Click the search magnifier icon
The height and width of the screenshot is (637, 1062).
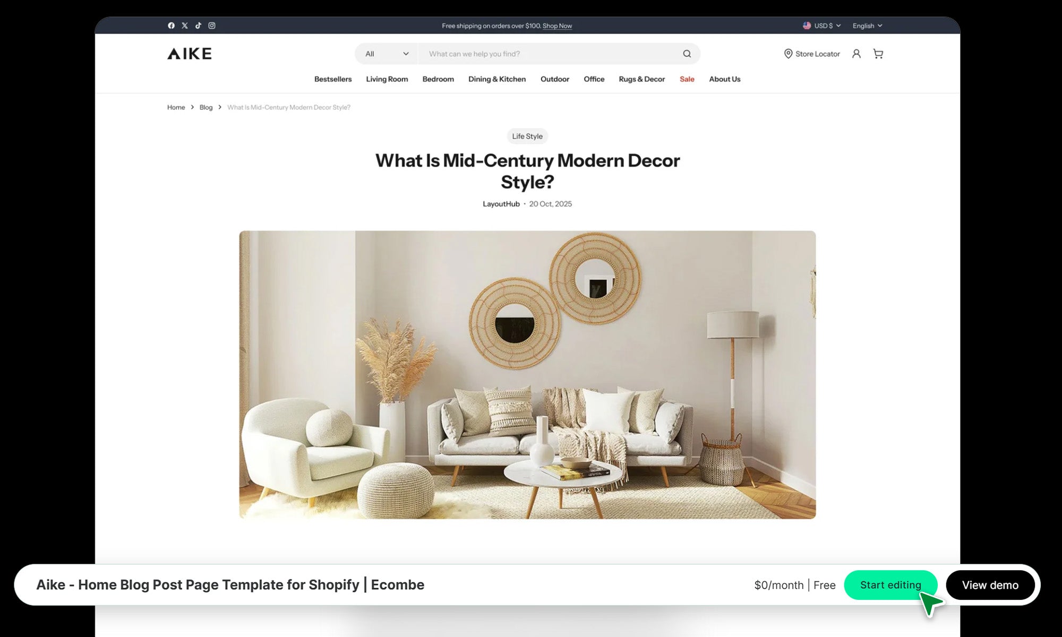(687, 54)
